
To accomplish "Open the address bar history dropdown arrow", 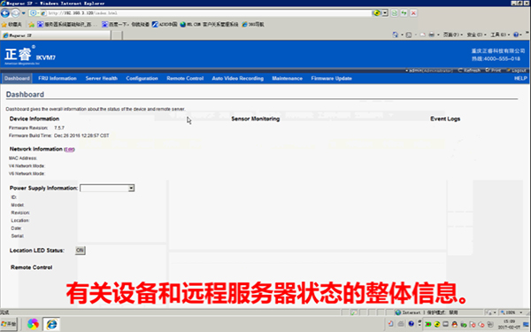I will point(385,13).
